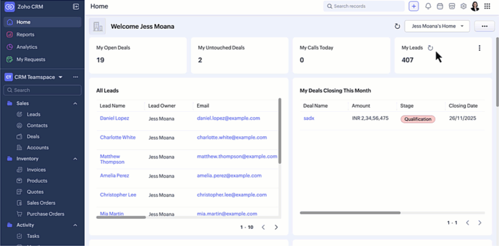
Task: Open the notifications bell
Action: [428, 6]
